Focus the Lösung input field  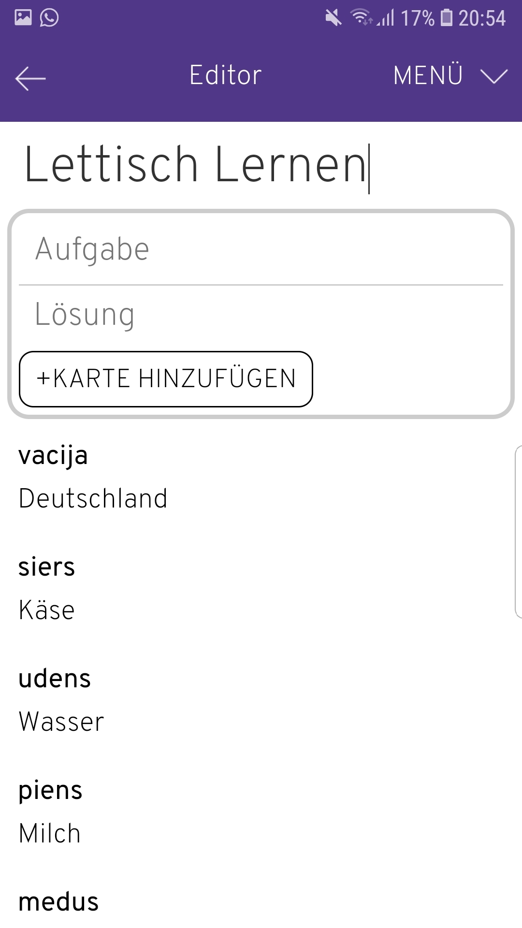(x=261, y=315)
